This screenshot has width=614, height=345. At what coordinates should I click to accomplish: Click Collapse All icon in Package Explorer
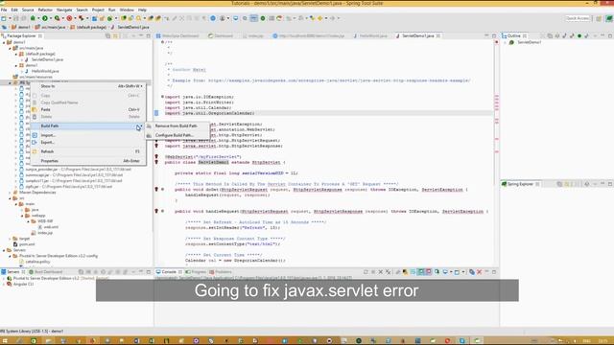(107, 36)
